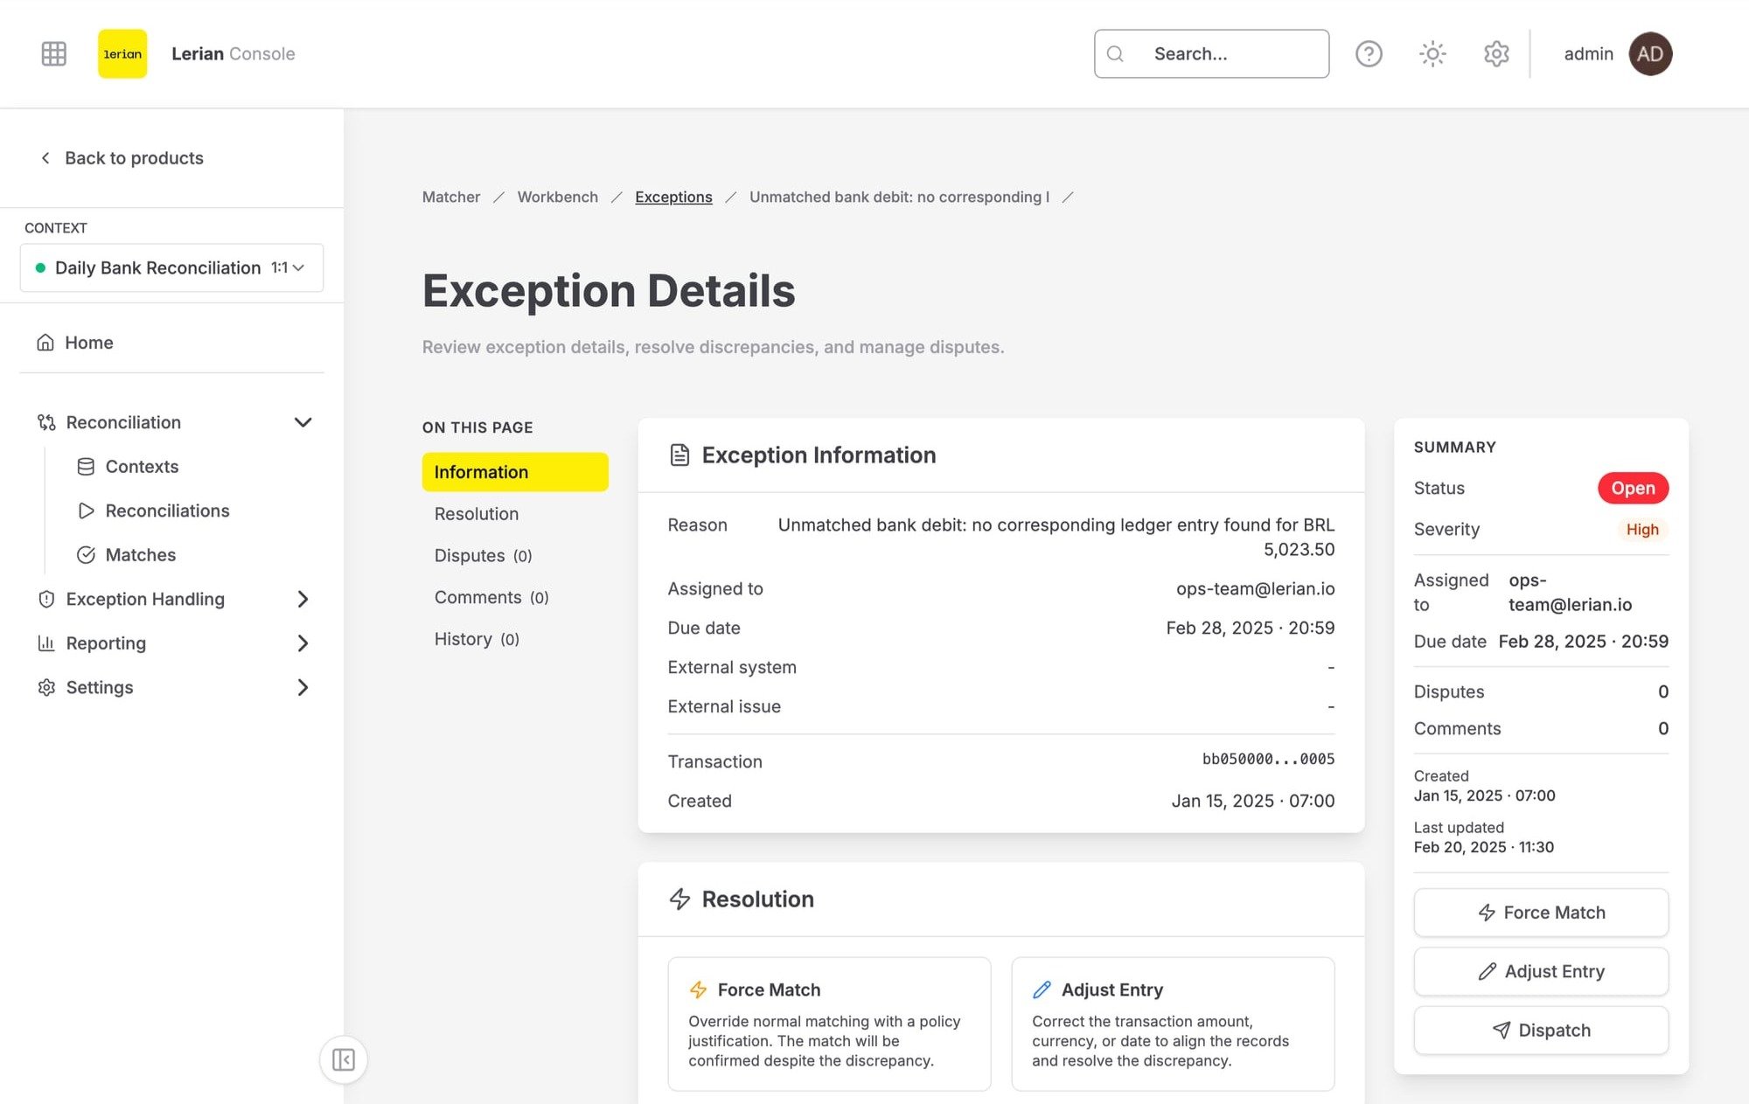Viewport: 1749px width, 1104px height.
Task: Click the Dispatch paper plane icon
Action: click(x=1501, y=1031)
